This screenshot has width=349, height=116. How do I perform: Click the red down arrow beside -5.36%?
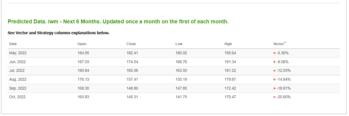click(x=274, y=53)
